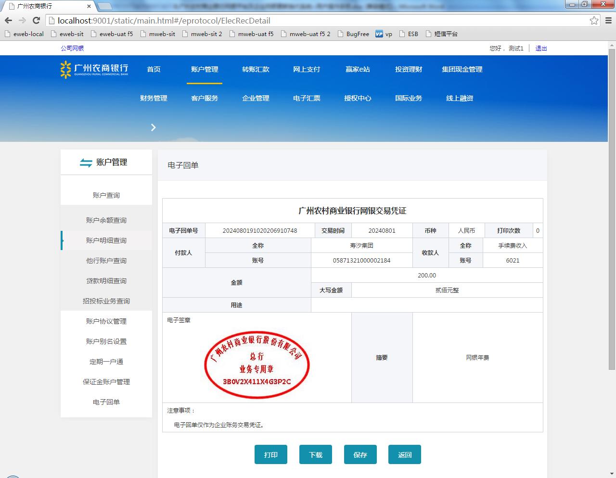This screenshot has width=616, height=478.
Task: Click the 打印 button
Action: [x=271, y=454]
